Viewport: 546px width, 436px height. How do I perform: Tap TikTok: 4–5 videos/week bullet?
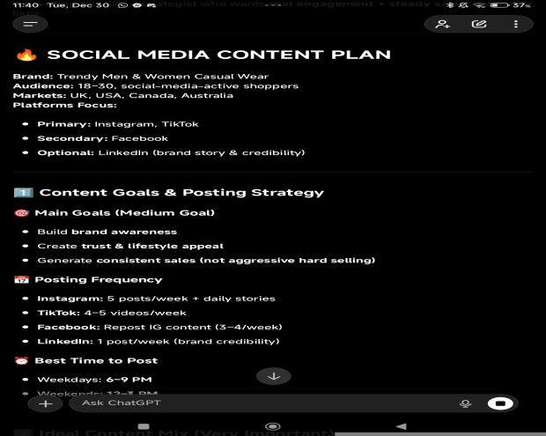tap(112, 313)
